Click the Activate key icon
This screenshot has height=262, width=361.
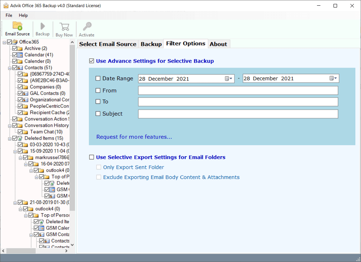click(87, 26)
